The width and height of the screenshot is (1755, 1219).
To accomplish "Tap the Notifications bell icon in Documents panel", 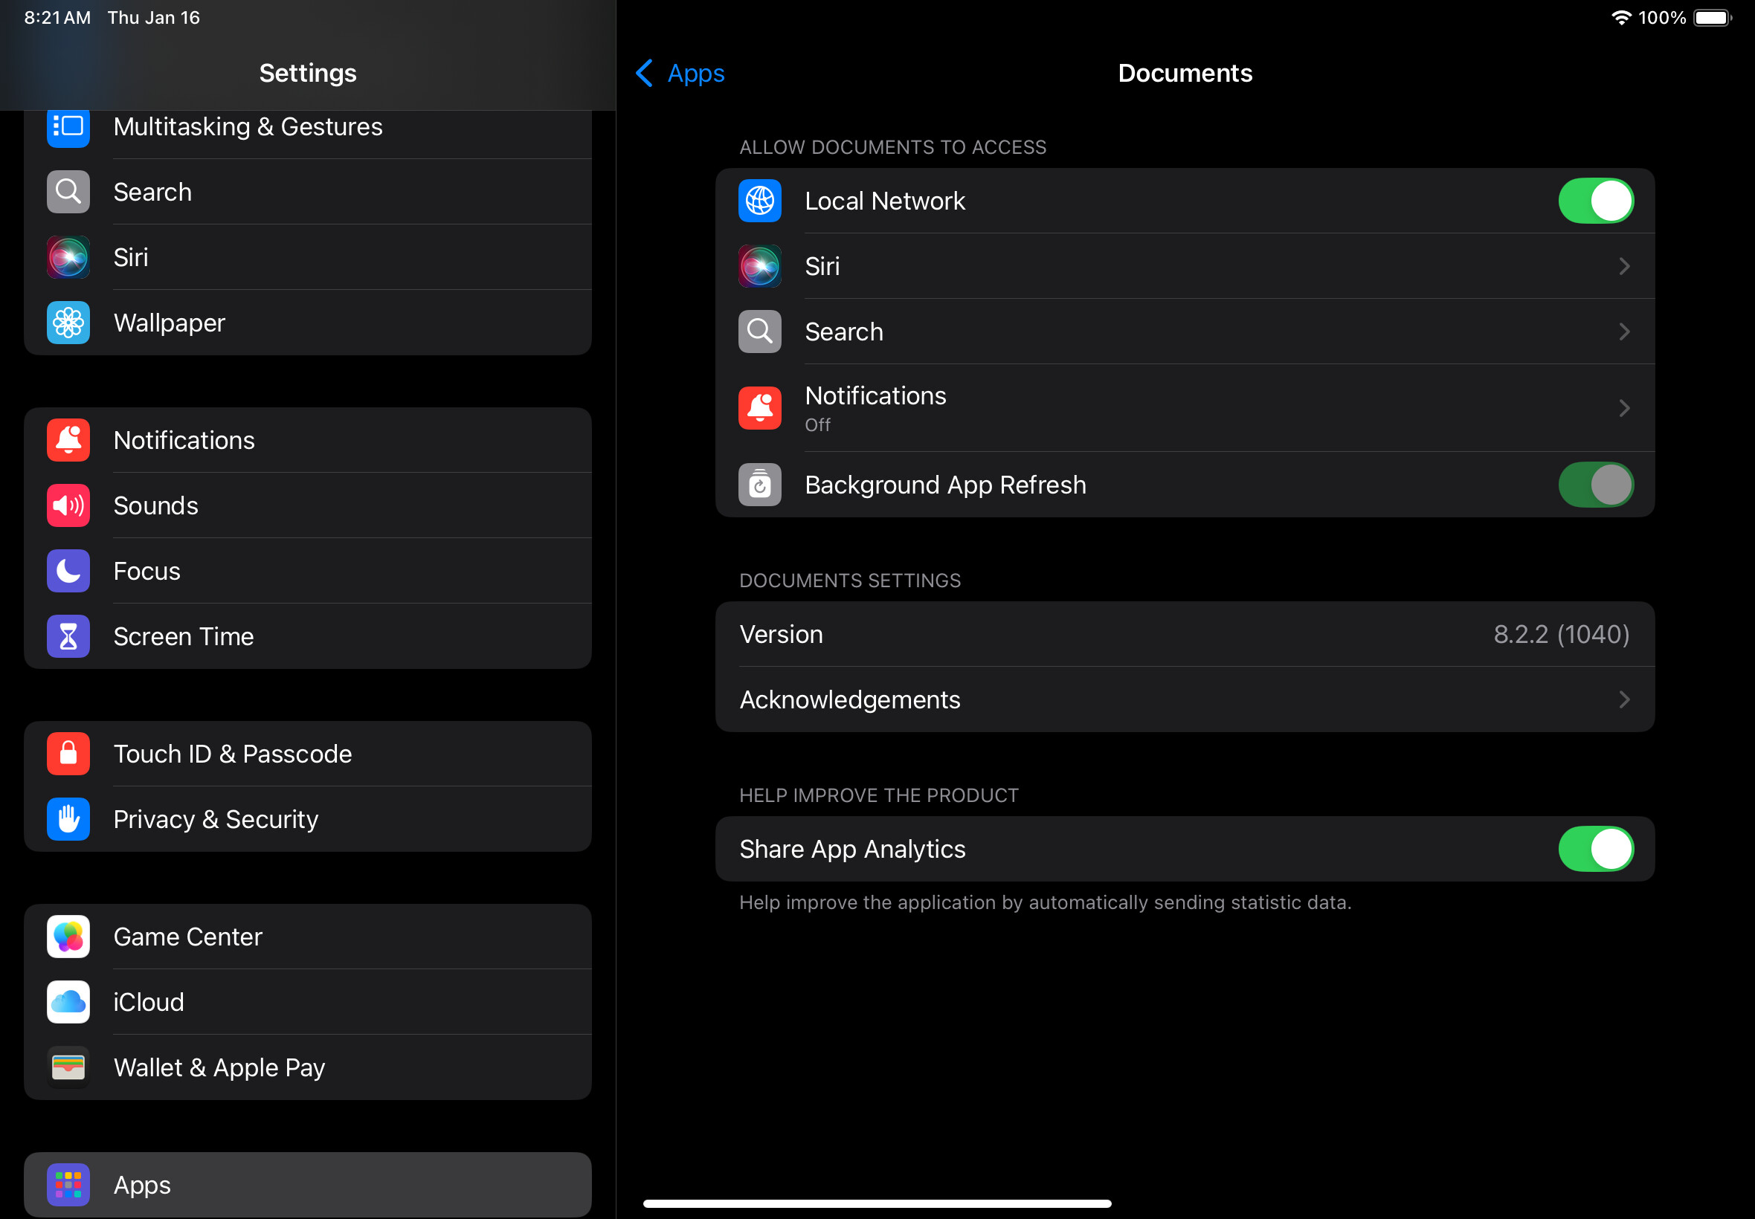I will (x=759, y=408).
